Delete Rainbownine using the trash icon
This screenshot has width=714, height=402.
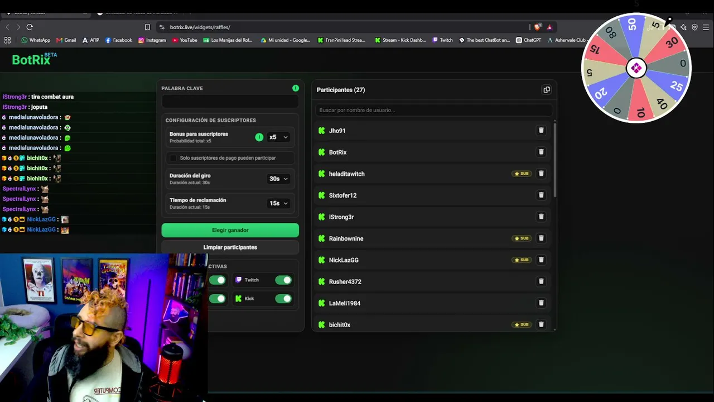[541, 238]
